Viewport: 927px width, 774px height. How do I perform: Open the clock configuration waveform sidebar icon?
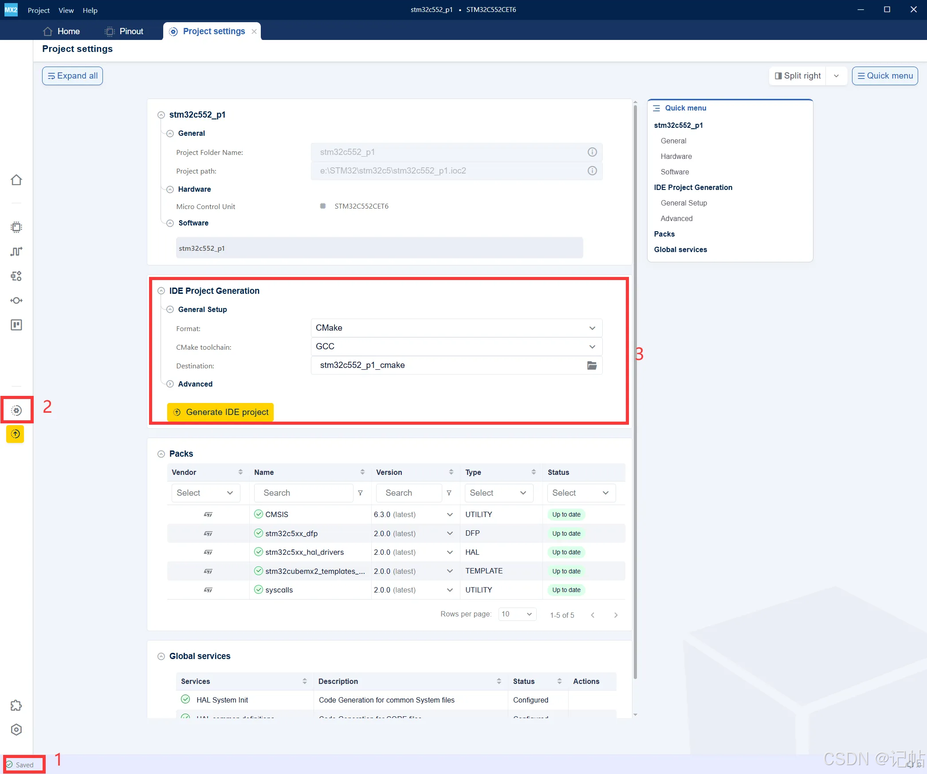point(16,252)
